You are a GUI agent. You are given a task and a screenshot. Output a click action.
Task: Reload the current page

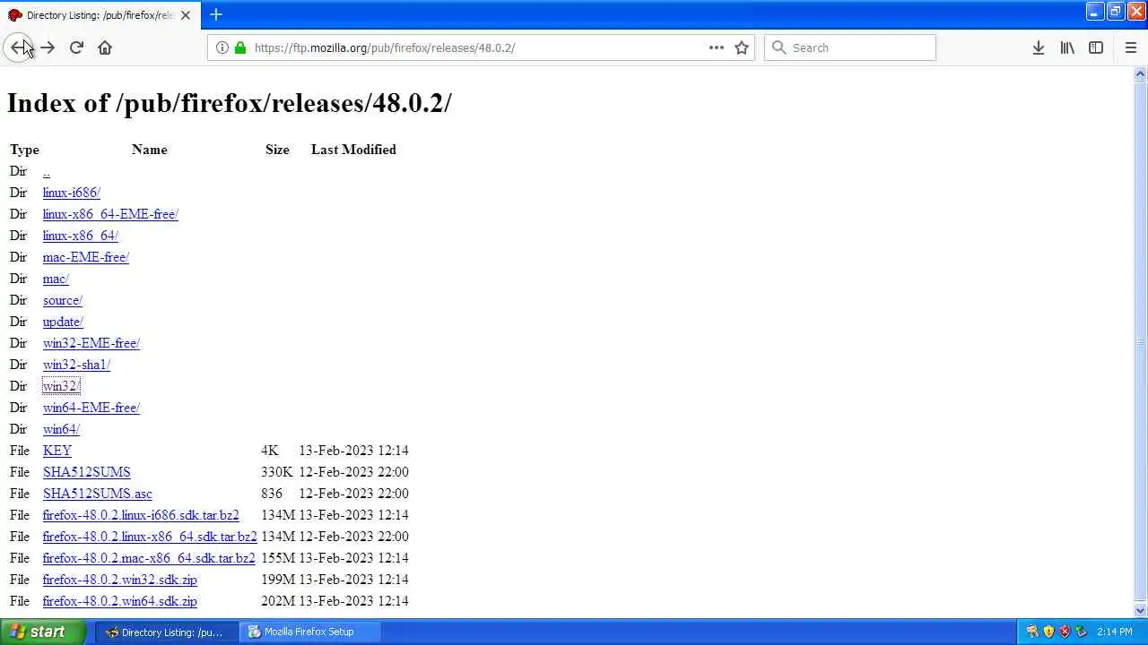pos(76,47)
